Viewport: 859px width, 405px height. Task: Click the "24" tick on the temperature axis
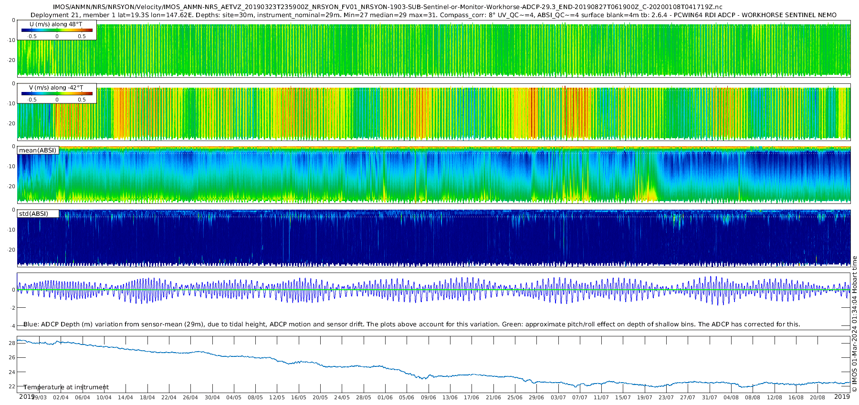point(12,372)
